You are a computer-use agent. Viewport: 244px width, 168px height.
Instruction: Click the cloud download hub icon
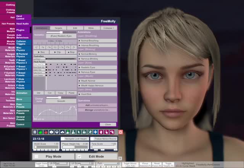tap(62, 132)
